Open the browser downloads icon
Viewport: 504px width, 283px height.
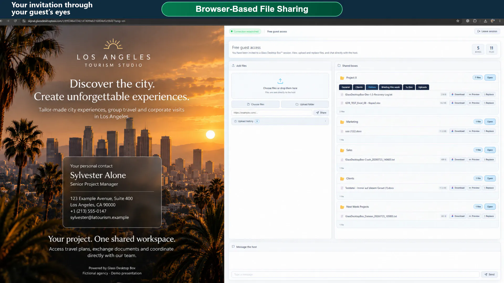tap(485, 21)
